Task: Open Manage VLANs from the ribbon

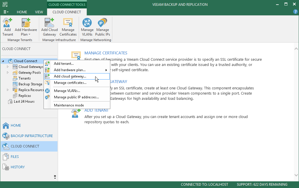Action: click(x=87, y=23)
